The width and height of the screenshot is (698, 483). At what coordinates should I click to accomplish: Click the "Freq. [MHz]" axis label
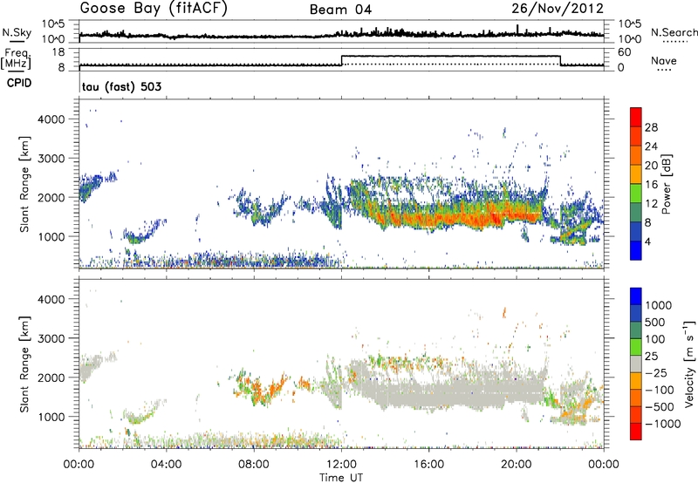coord(17,59)
